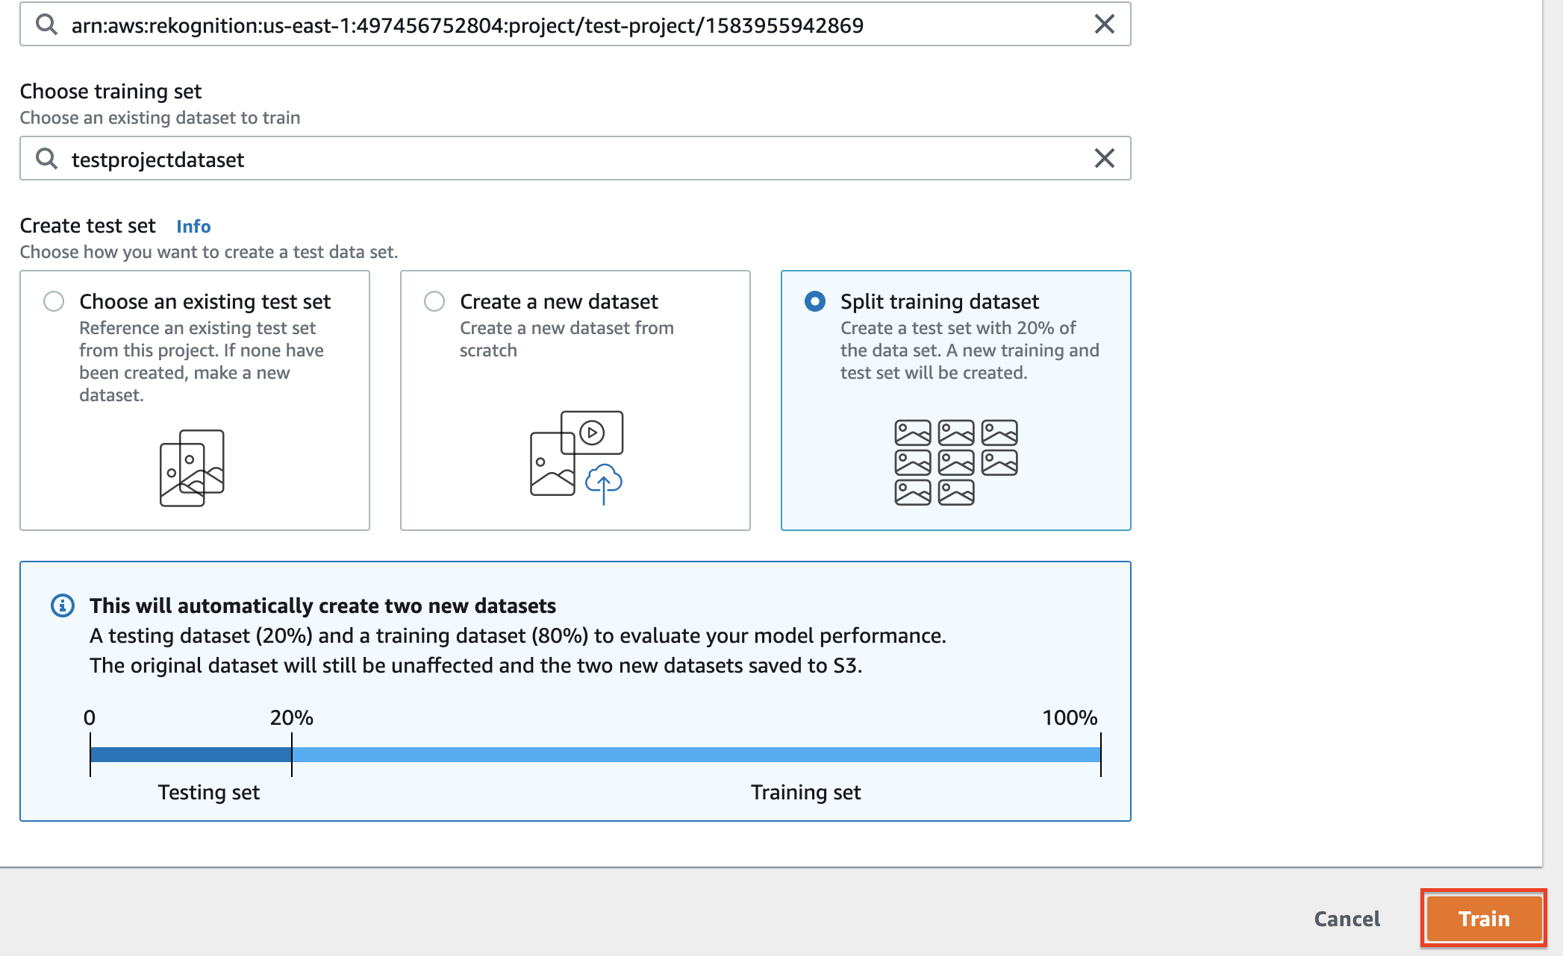Click the Split training dataset card description
Screen dimensions: 1563x956
tap(969, 350)
